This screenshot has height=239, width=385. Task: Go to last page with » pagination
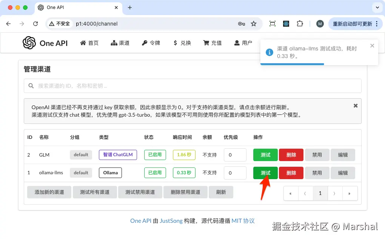pyautogui.click(x=350, y=193)
